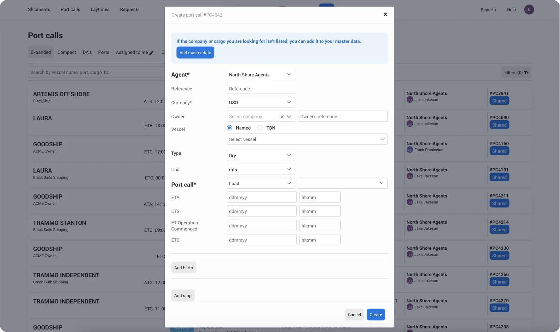Open the Currency USD dropdown
560x332 pixels.
pyautogui.click(x=261, y=102)
